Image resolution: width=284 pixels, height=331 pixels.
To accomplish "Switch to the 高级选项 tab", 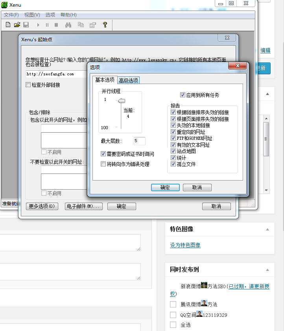I will click(x=128, y=80).
